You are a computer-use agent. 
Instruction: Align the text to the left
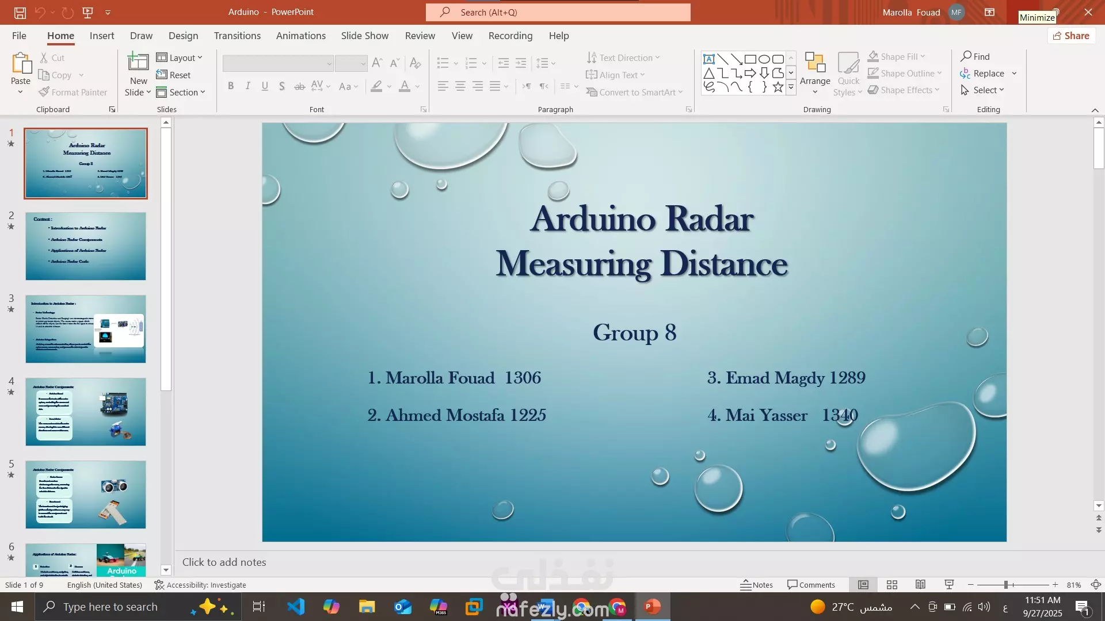pyautogui.click(x=443, y=86)
